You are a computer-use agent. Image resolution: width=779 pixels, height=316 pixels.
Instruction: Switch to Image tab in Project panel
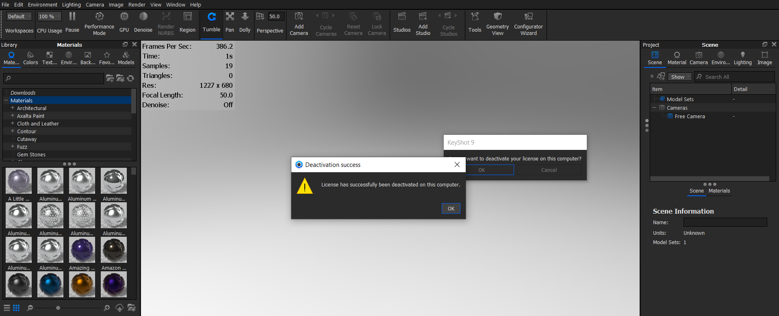[x=764, y=58]
